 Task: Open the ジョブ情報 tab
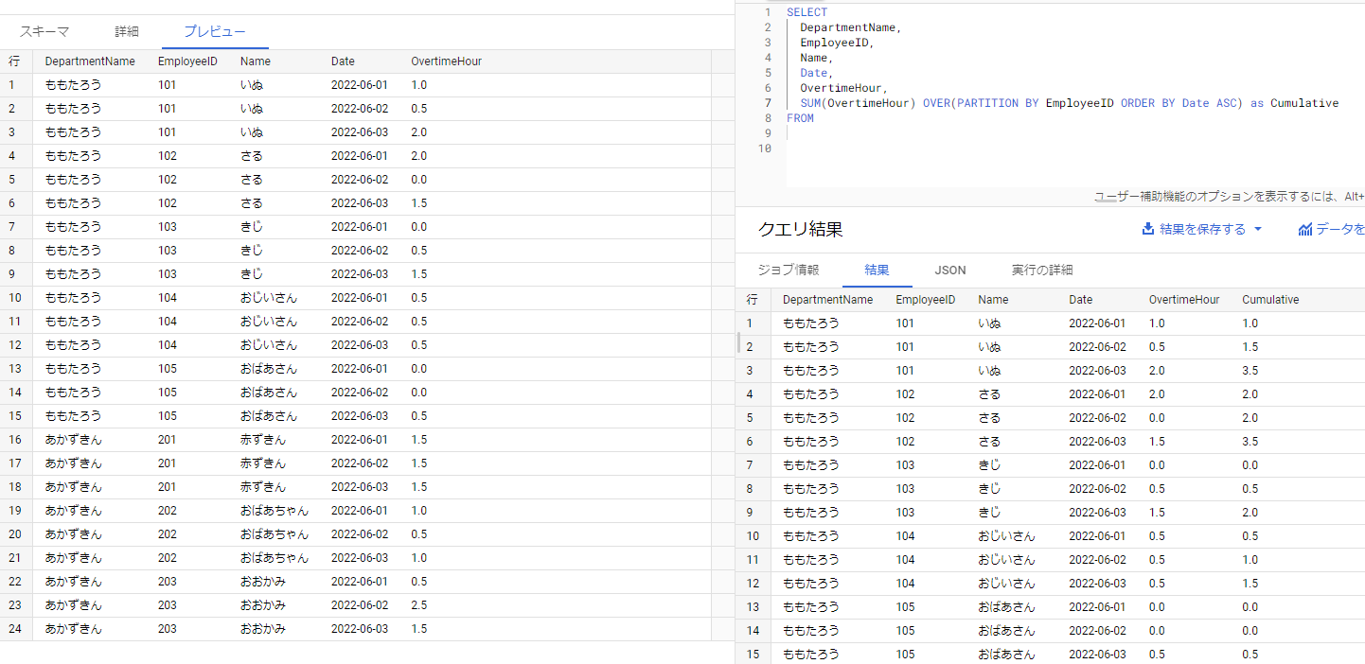coord(788,270)
